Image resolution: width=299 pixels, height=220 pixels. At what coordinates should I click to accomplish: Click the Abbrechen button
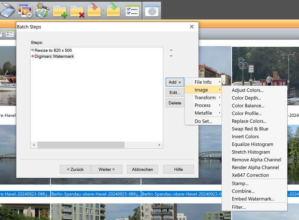[x=142, y=169]
